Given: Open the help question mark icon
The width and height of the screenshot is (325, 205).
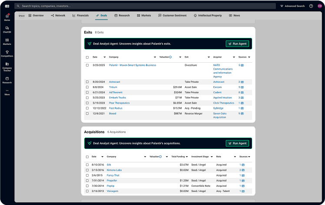Looking at the screenshot, I should coord(311,6).
